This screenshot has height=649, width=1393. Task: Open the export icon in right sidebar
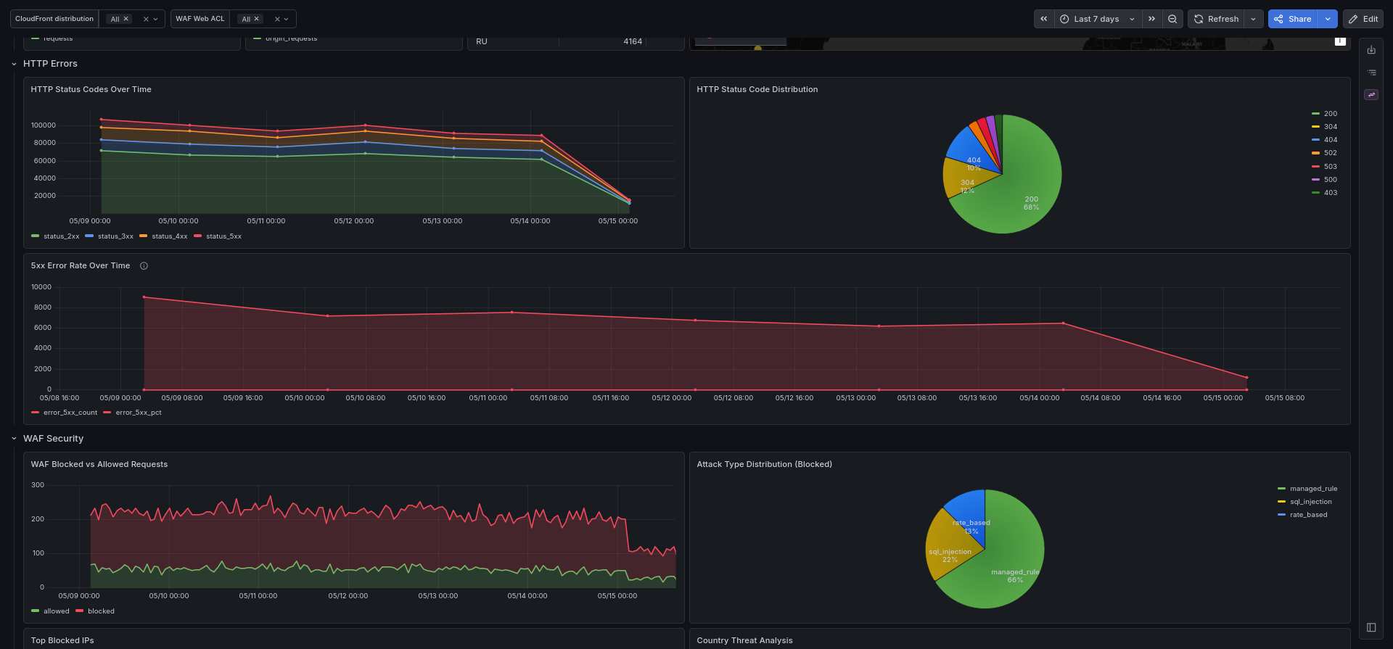coord(1371,50)
